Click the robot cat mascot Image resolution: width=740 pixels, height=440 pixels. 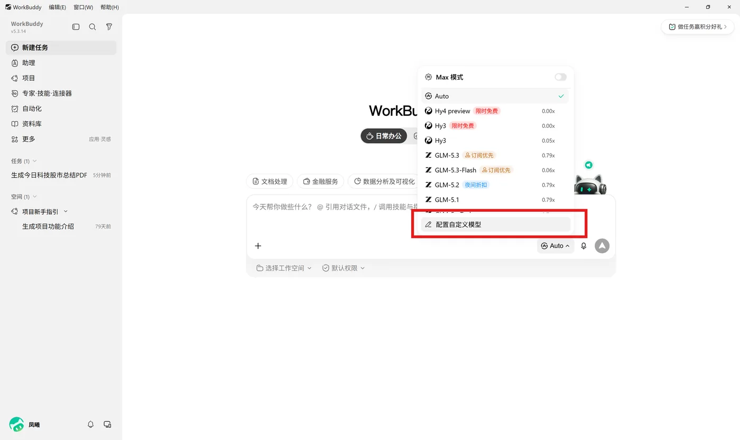(x=590, y=185)
